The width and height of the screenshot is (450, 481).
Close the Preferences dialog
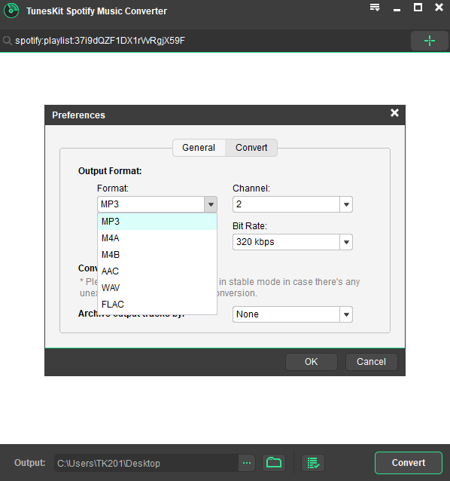click(x=394, y=113)
